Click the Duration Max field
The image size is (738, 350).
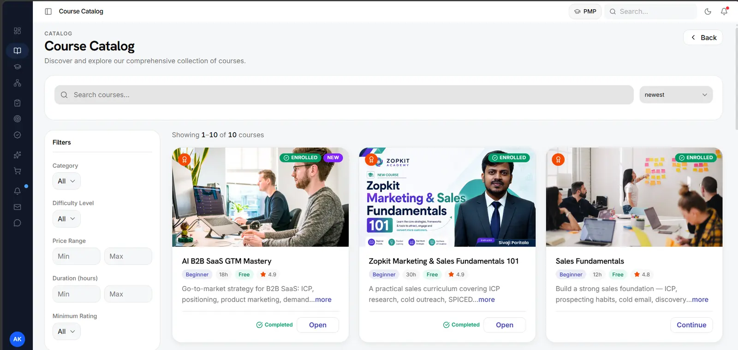point(128,294)
